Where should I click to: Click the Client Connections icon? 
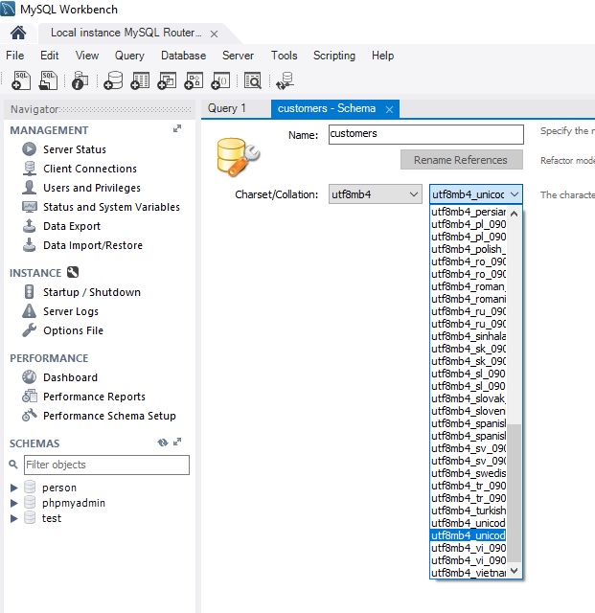point(29,169)
